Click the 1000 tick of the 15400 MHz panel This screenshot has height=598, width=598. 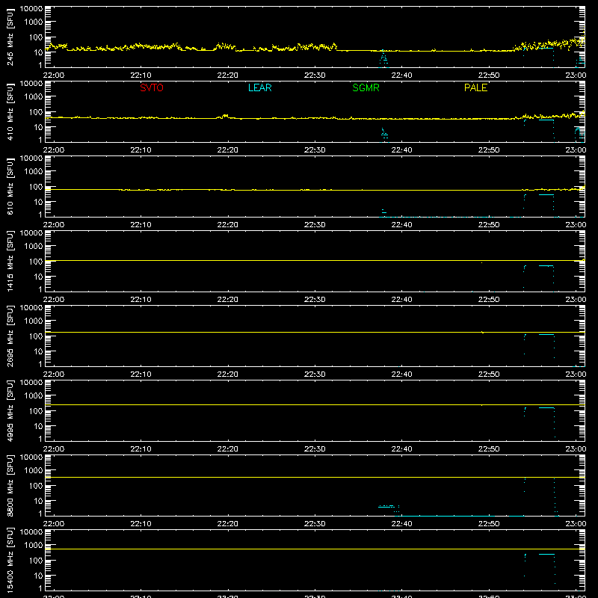click(34, 546)
